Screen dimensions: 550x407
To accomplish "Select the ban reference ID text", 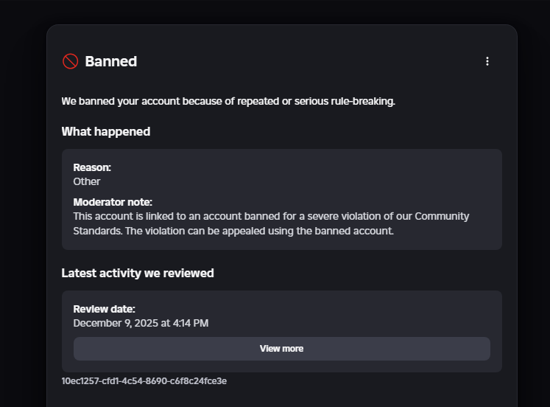I will 144,381.
